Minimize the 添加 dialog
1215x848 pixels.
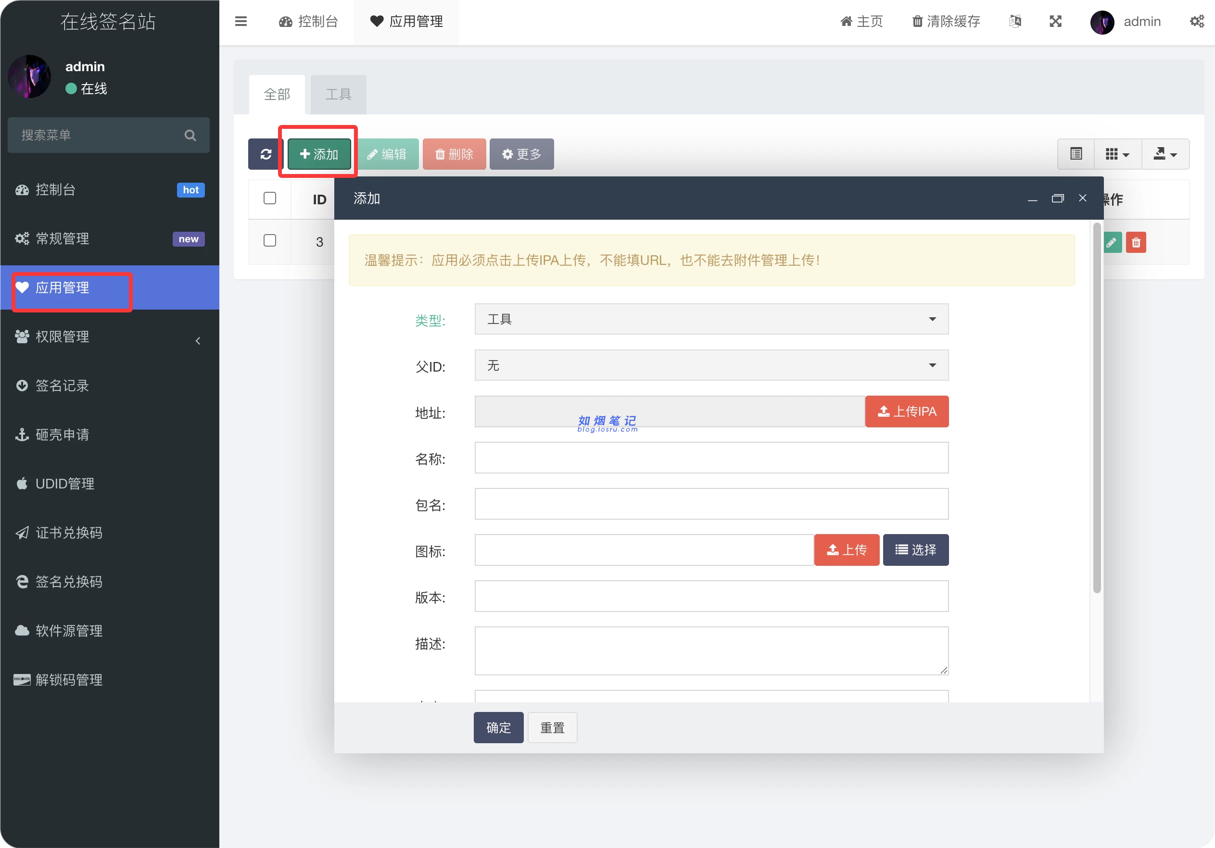[x=1032, y=199]
